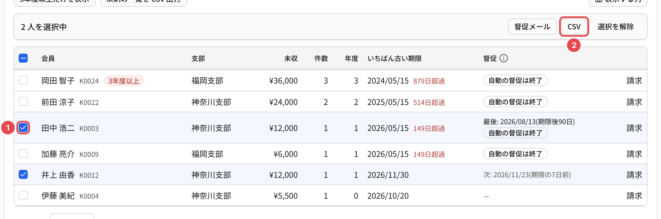661x219 pixels.
Task: Select the row checkbox for 前田 涼子
Action: 23,102
